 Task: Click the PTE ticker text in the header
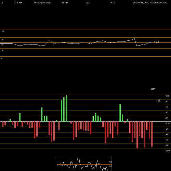(x=113, y=3)
